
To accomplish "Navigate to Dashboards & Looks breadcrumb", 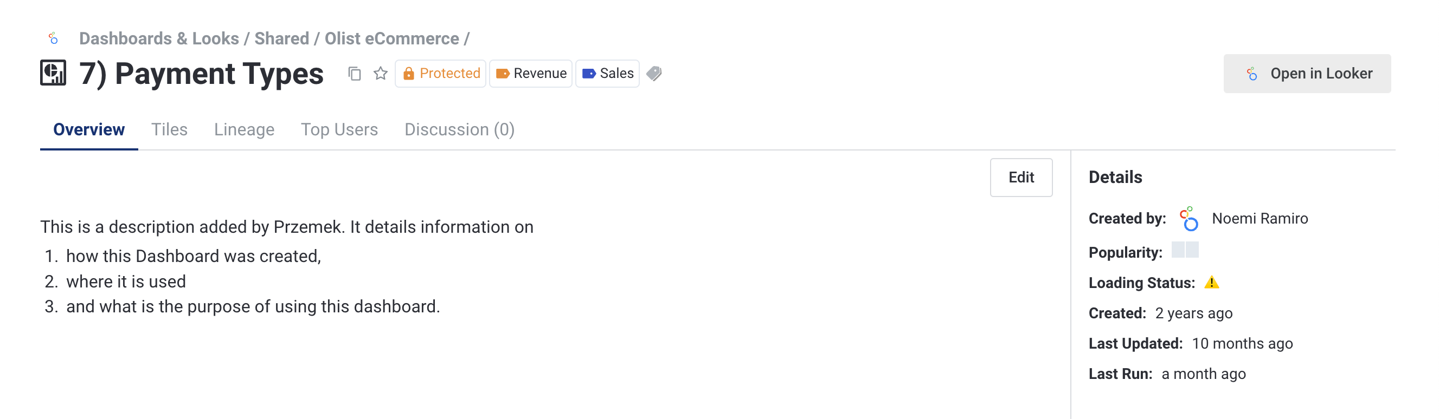I will pos(159,38).
